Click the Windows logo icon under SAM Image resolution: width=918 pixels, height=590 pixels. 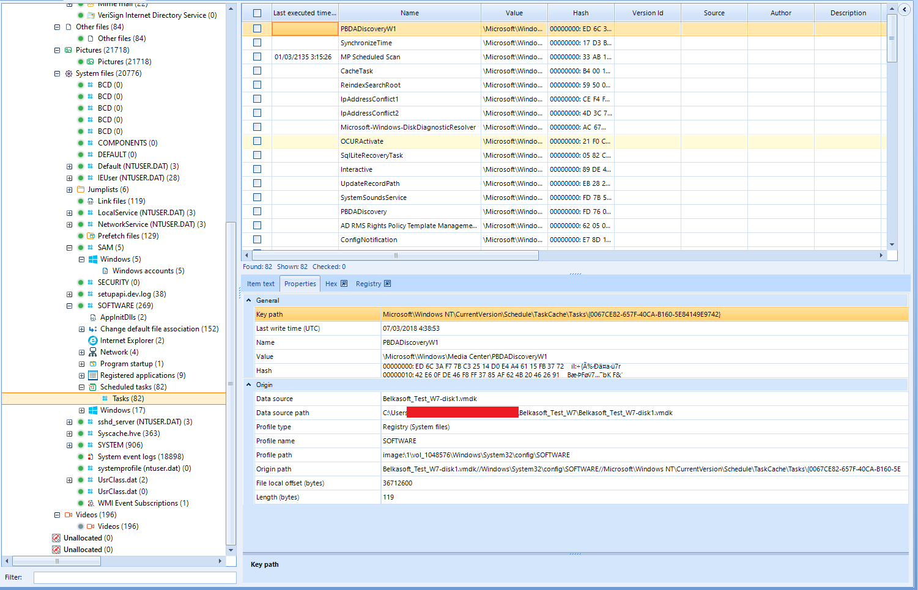coord(93,259)
